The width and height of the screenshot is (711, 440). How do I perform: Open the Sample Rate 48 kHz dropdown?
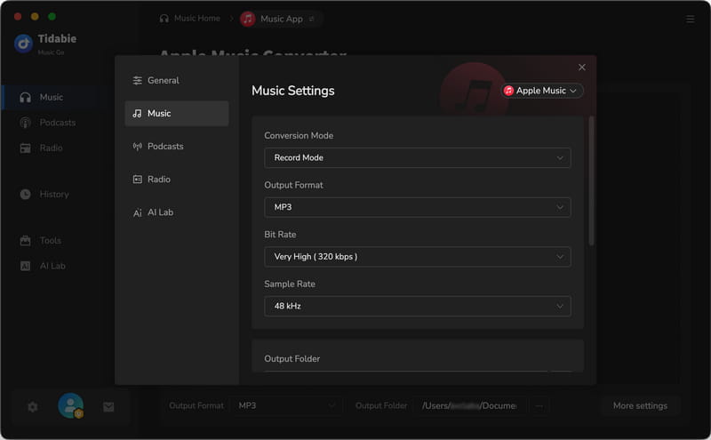point(417,306)
